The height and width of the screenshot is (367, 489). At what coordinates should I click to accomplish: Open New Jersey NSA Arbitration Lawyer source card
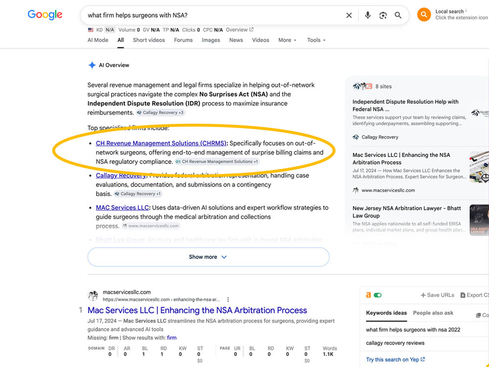click(x=417, y=220)
